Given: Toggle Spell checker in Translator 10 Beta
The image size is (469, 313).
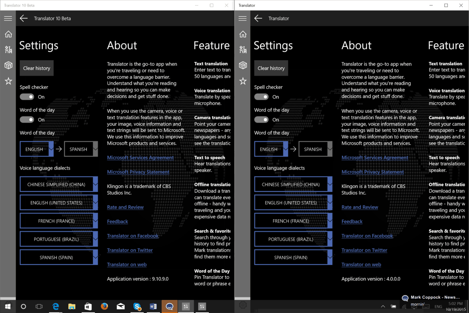Looking at the screenshot, I should [27, 97].
